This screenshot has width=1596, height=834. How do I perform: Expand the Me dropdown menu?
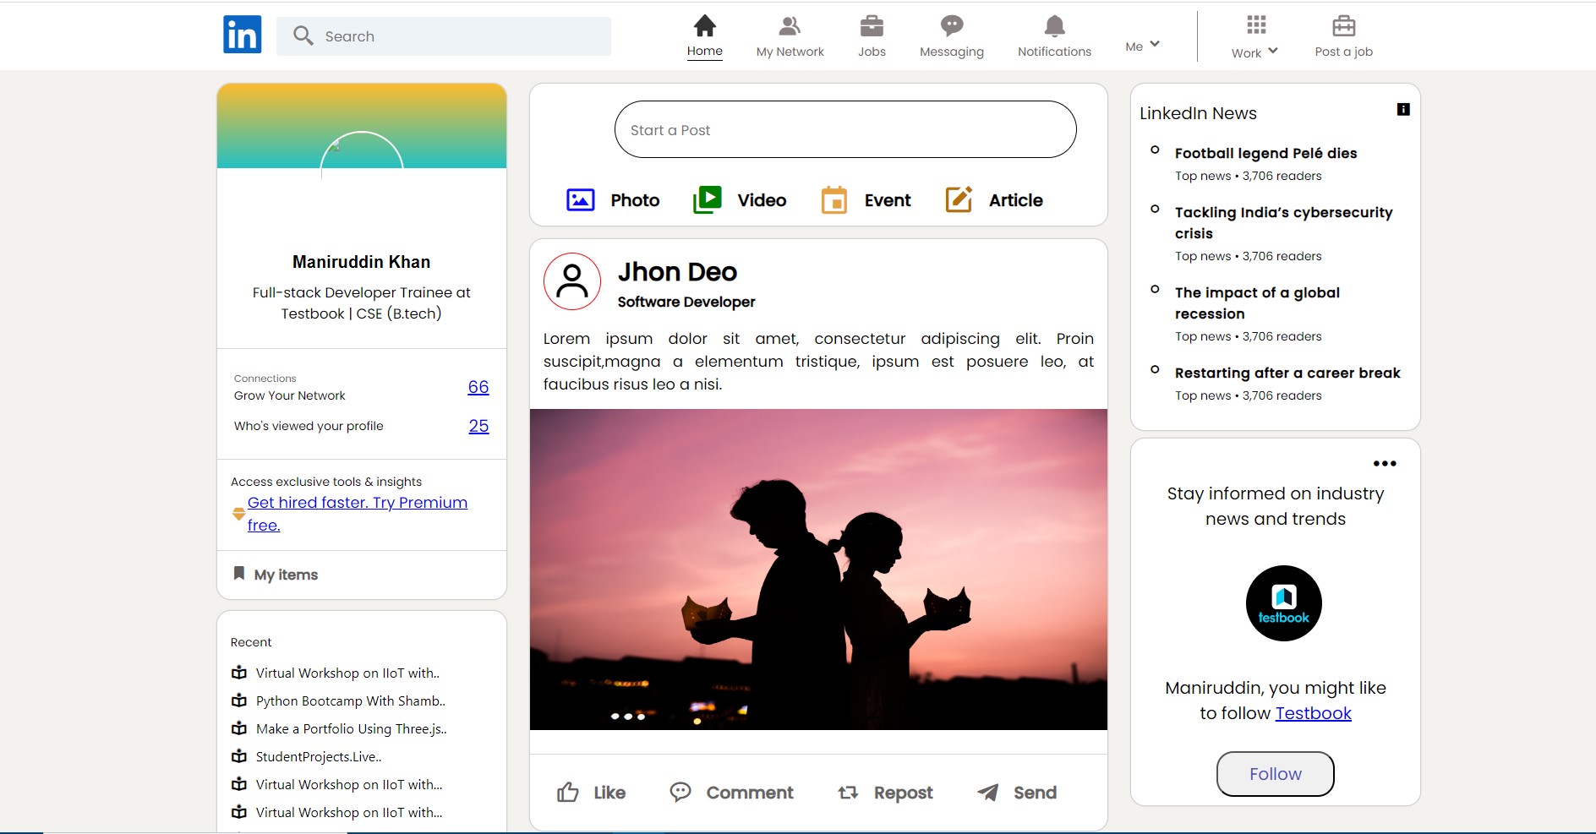[x=1142, y=46]
